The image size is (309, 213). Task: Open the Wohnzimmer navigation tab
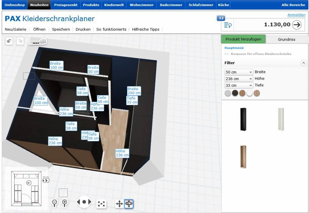coord(142,5)
